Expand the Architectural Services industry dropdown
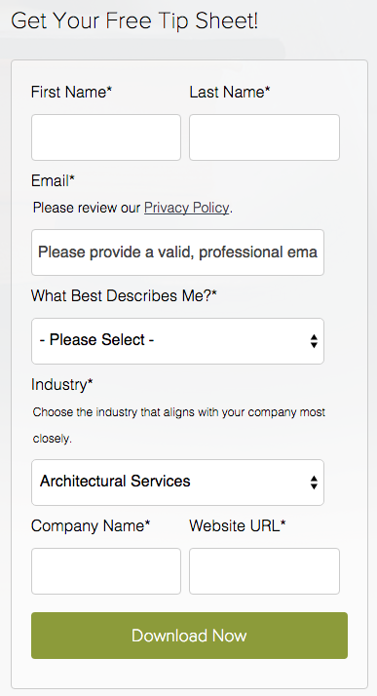Screen dimensions: 377x696 click(x=177, y=483)
